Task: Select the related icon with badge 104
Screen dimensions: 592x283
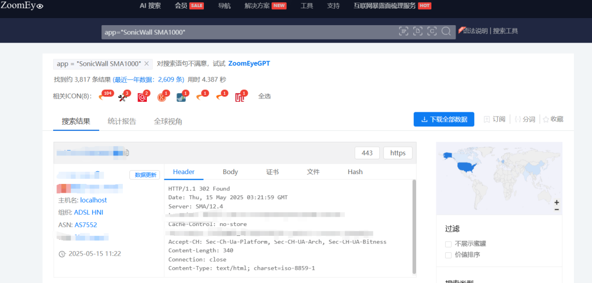Action: coord(105,96)
